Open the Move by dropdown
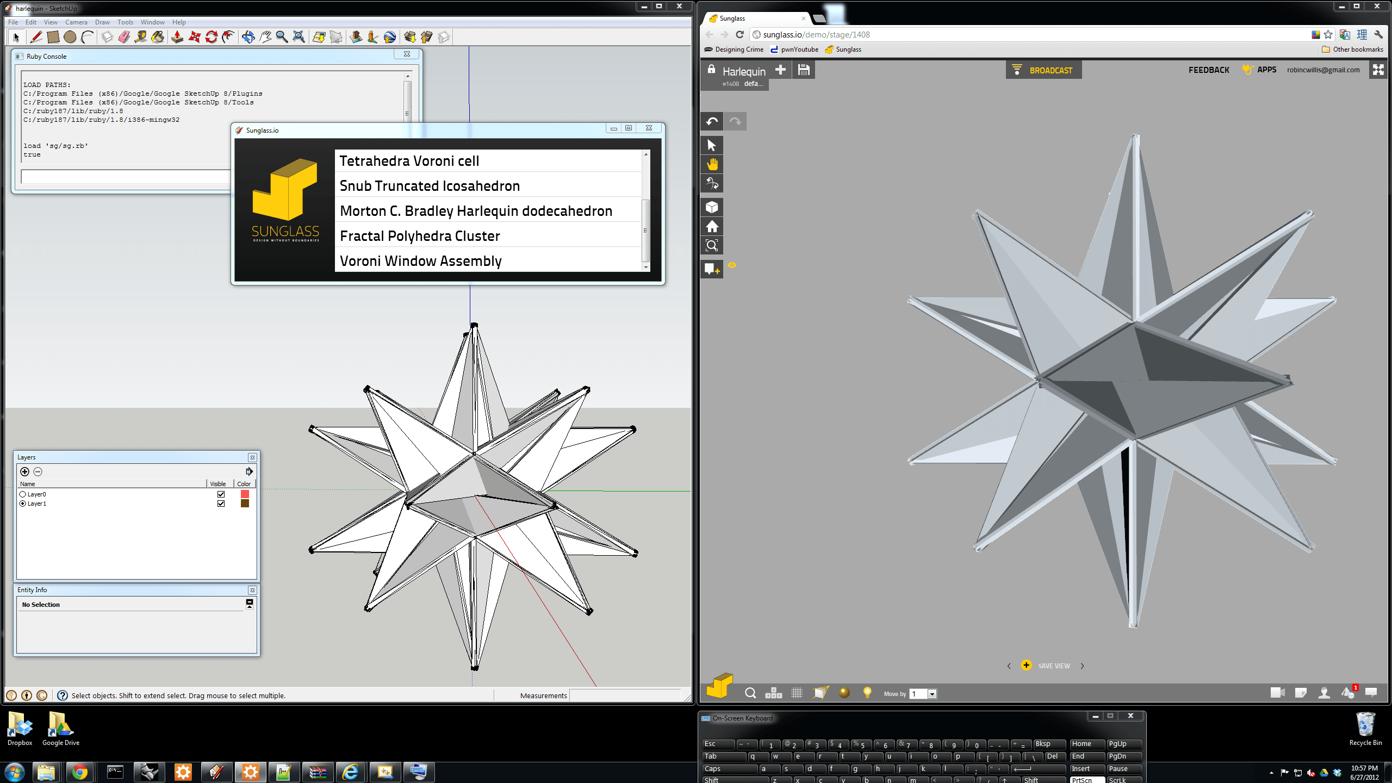The image size is (1392, 783). coord(932,694)
